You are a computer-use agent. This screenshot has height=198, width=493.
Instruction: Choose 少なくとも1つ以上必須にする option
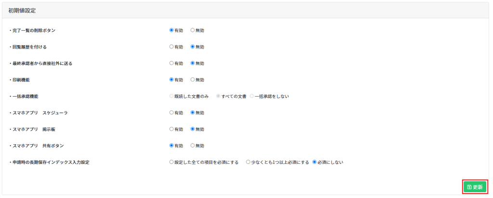pyautogui.click(x=248, y=162)
